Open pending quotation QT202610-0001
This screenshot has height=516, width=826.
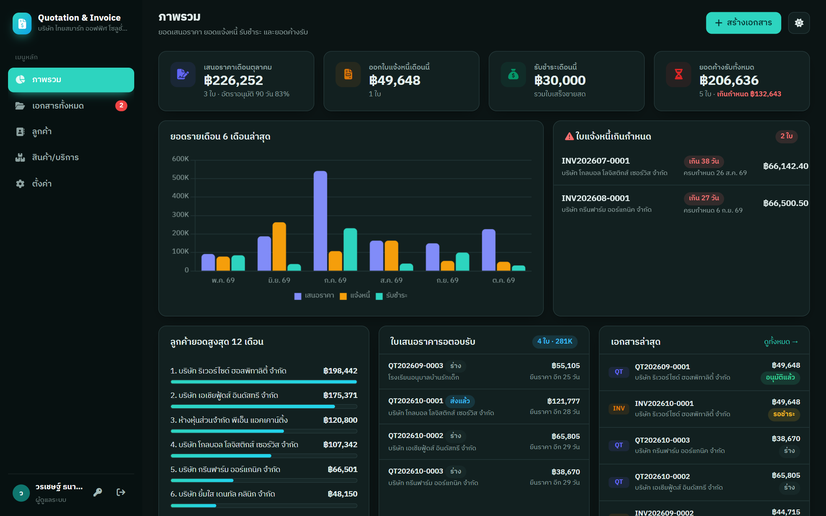(x=484, y=407)
